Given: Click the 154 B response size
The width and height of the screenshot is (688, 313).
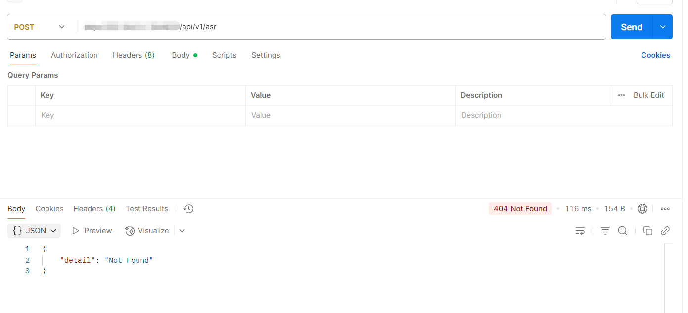Looking at the screenshot, I should (615, 209).
